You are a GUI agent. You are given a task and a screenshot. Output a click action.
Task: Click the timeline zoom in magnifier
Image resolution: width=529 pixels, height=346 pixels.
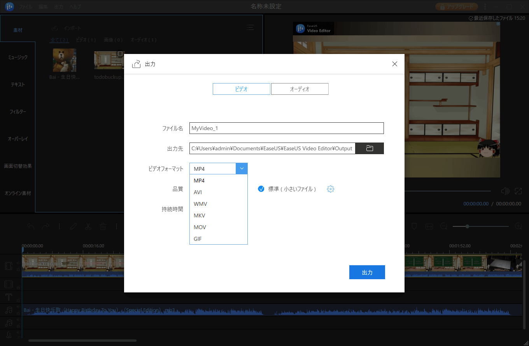pyautogui.click(x=518, y=226)
